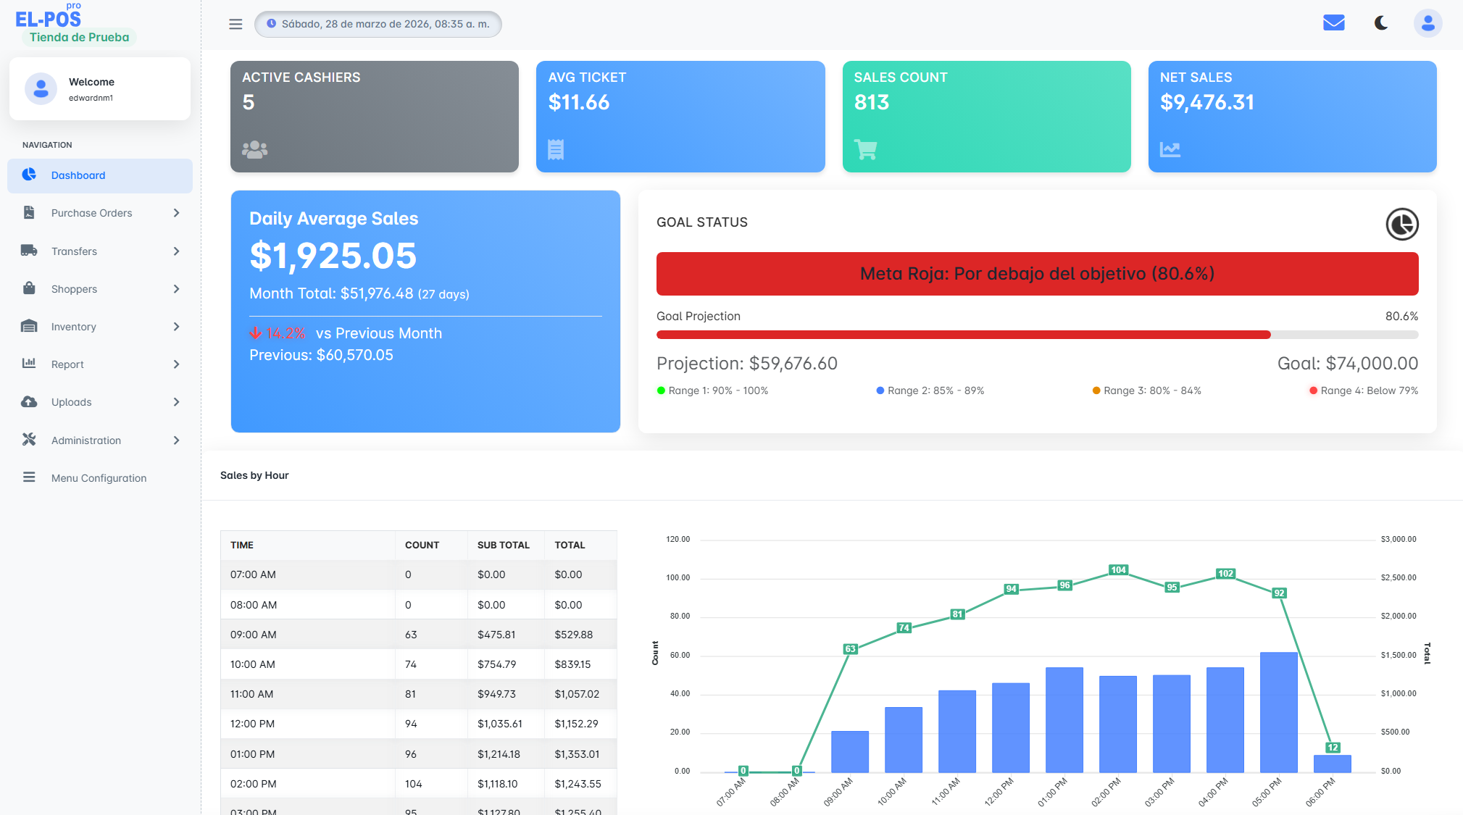Expand the Inventory menu
Screen dimensions: 1463x815
pyautogui.click(x=74, y=326)
